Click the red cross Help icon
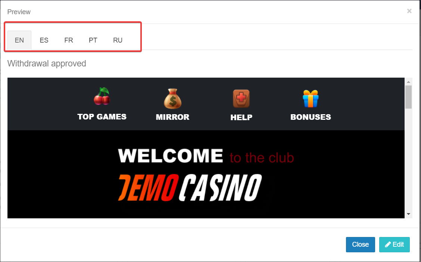 (x=241, y=99)
